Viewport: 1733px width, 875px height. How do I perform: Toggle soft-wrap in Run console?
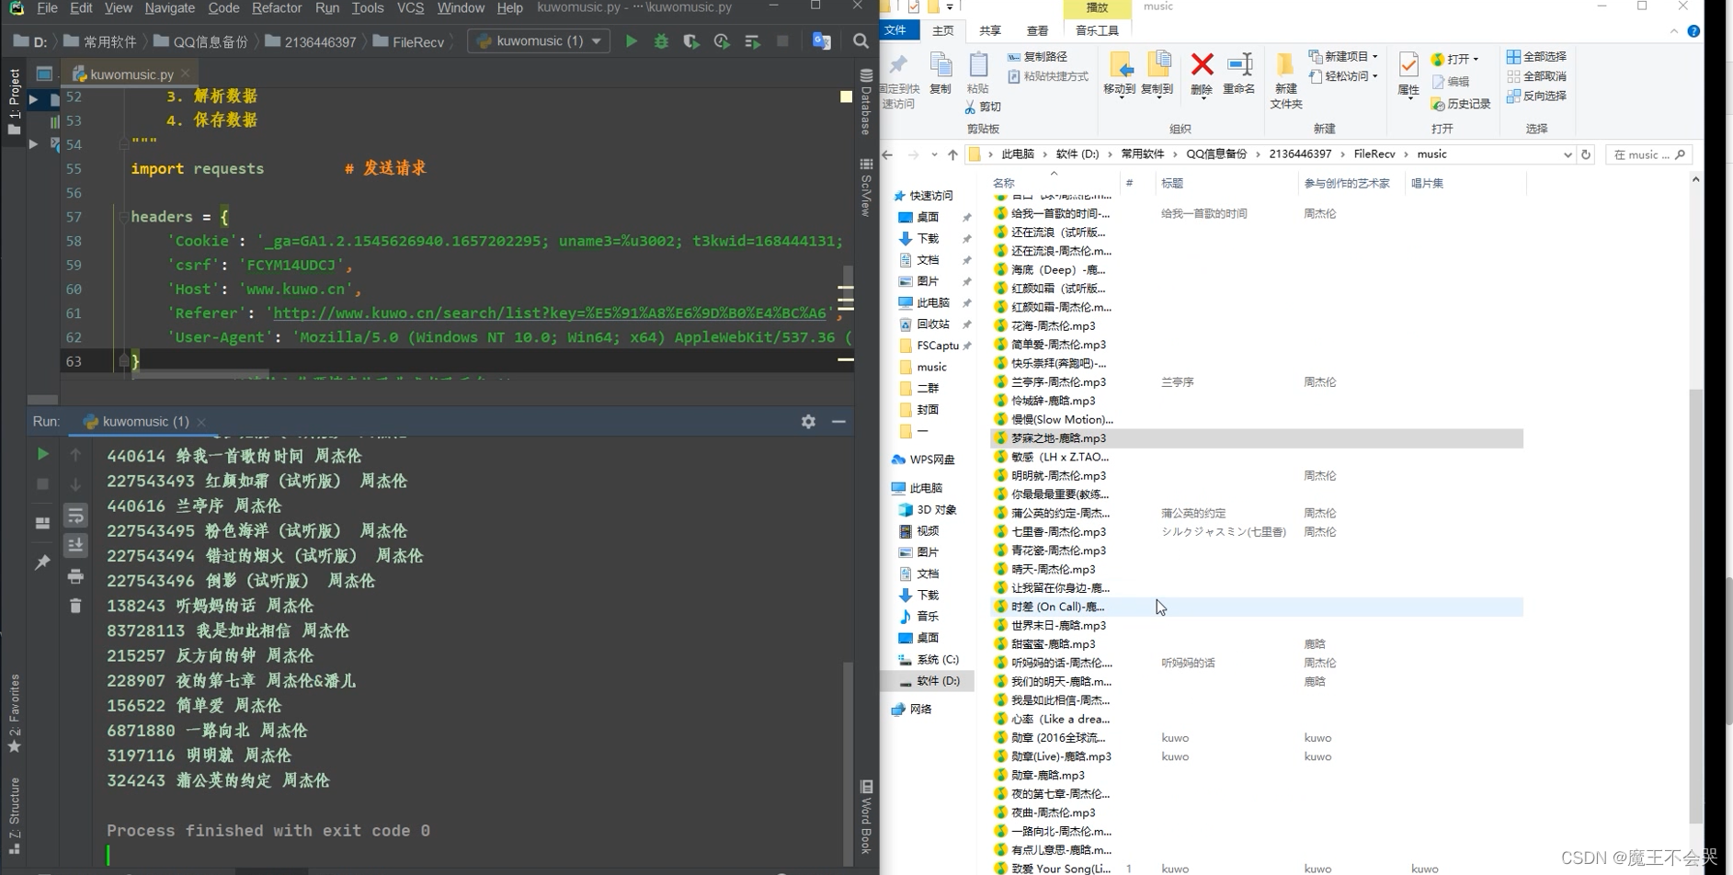[x=75, y=516]
